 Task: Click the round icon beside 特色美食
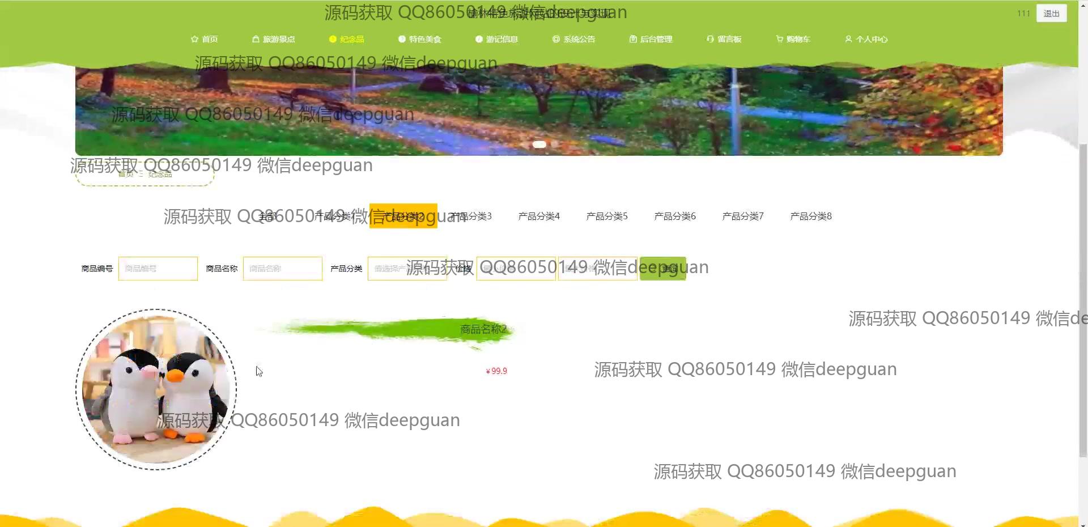tap(402, 39)
